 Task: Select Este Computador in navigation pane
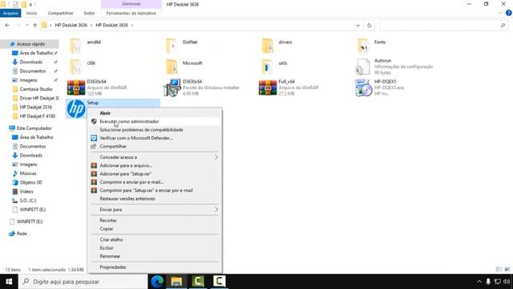[34, 128]
